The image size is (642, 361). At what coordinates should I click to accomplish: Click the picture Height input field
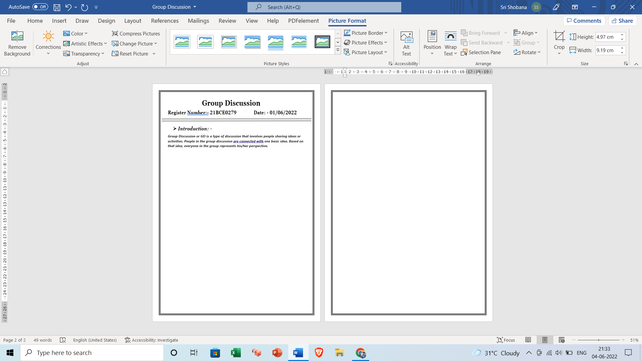607,37
